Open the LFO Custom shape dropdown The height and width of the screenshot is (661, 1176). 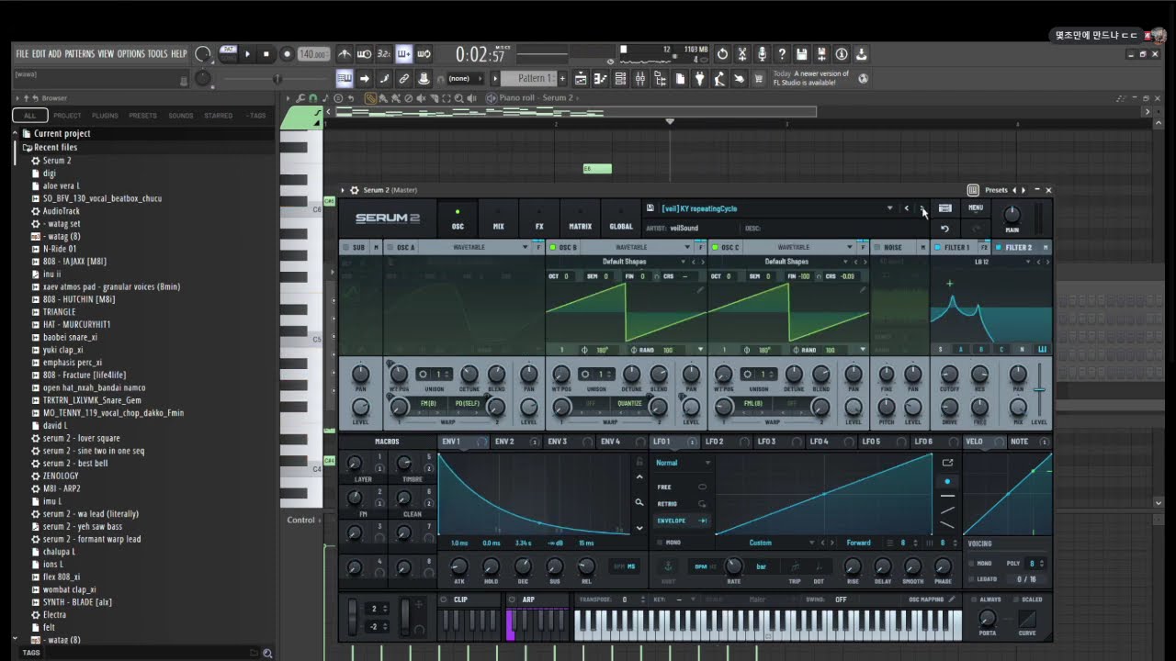click(x=770, y=543)
